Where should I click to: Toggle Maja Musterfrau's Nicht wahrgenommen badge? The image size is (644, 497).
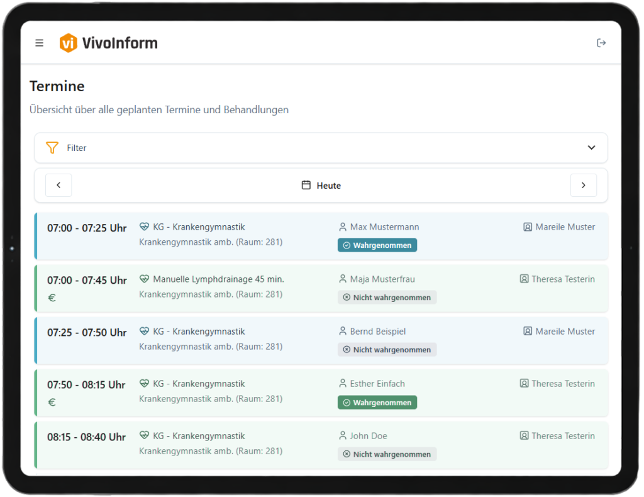pos(387,298)
